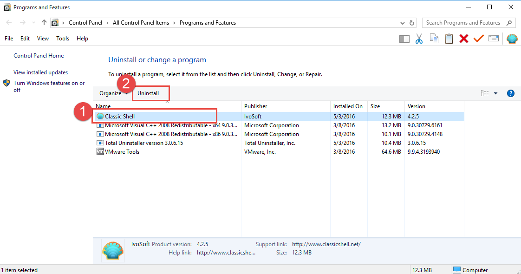Click the shield icon beside Turn Windows features

click(7, 83)
